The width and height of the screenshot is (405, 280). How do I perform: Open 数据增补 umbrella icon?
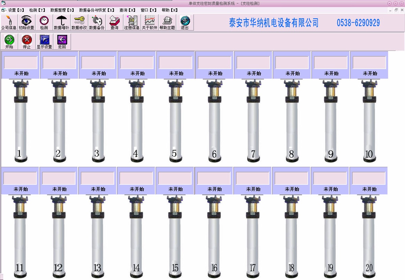(61, 22)
